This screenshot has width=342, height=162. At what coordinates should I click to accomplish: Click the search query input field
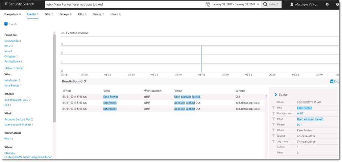coord(124,4)
